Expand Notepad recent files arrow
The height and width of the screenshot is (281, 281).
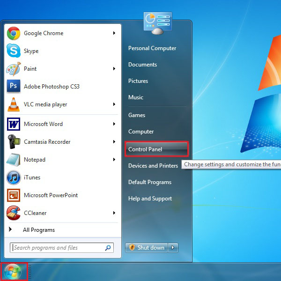[x=114, y=160]
